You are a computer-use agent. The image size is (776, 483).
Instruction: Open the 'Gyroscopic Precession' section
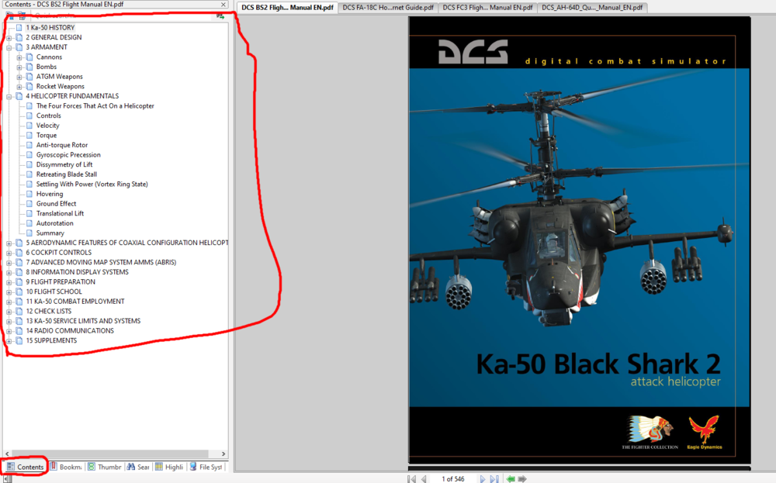click(x=68, y=155)
